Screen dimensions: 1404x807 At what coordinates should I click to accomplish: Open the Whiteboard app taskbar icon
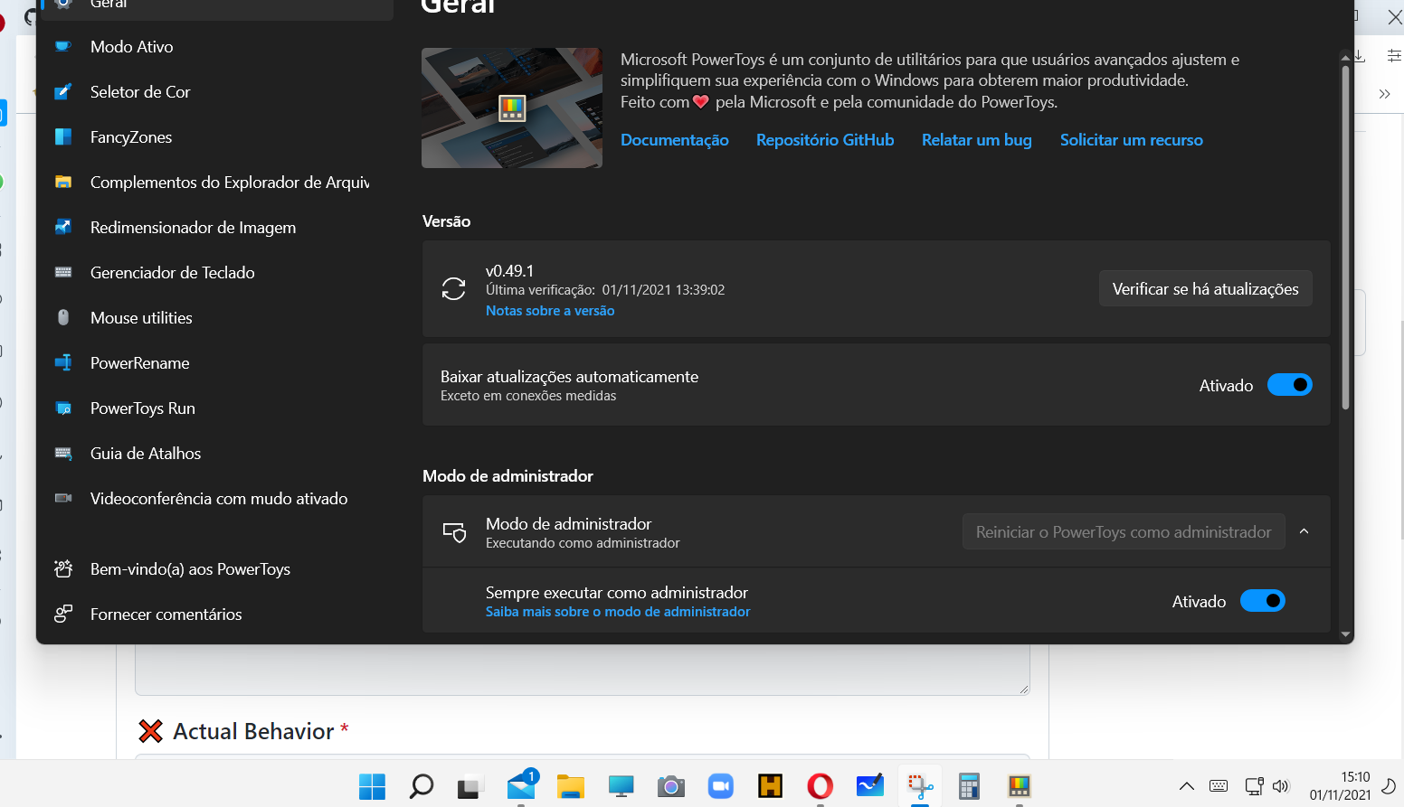tap(869, 786)
